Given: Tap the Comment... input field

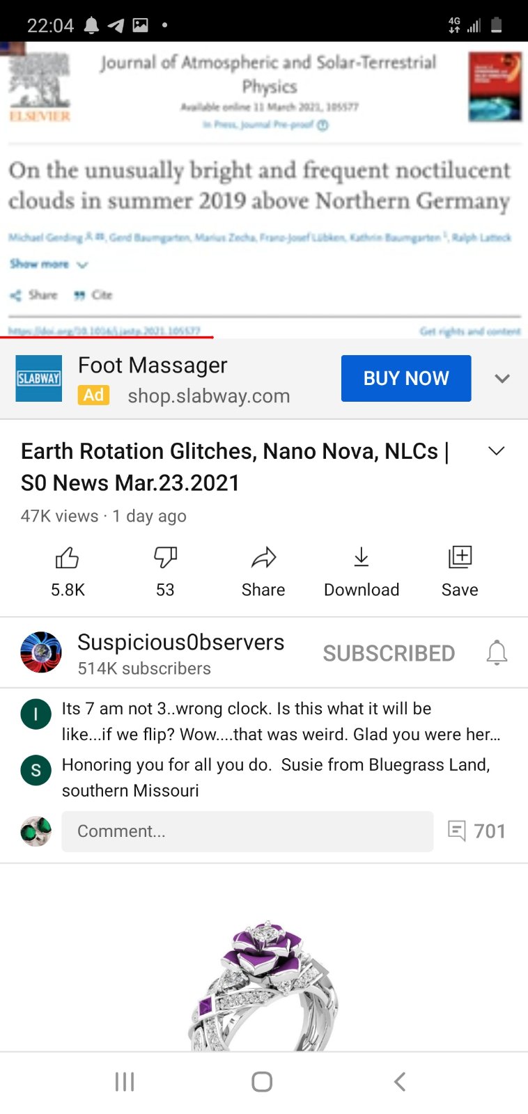Looking at the screenshot, I should tap(247, 831).
